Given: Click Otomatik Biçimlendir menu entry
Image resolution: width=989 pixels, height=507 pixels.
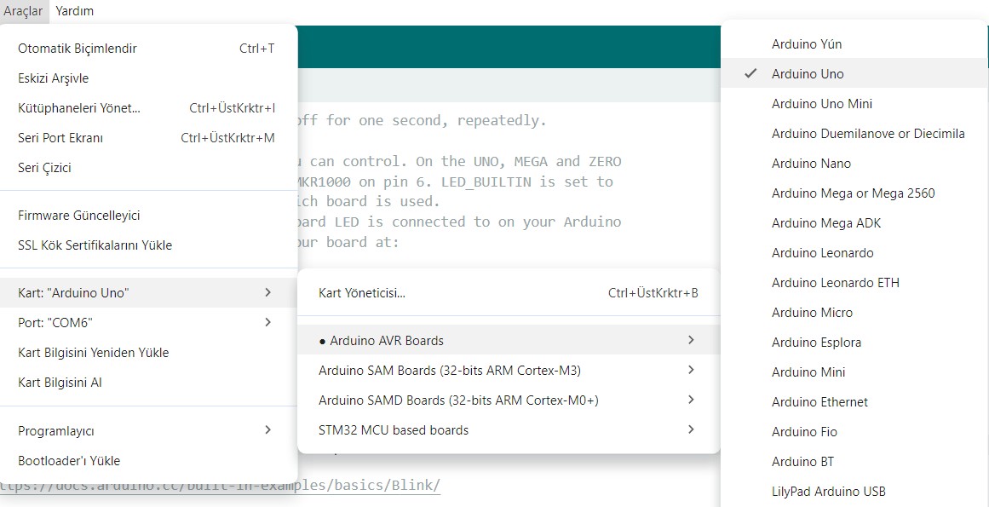Looking at the screenshot, I should 78,49.
